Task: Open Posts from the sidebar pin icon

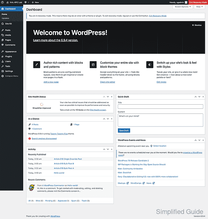Action: pyautogui.click(x=3, y=30)
